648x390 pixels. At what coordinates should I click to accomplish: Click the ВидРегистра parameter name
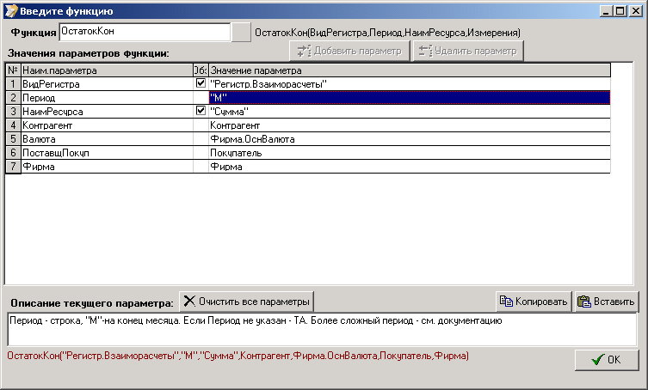[x=51, y=84]
